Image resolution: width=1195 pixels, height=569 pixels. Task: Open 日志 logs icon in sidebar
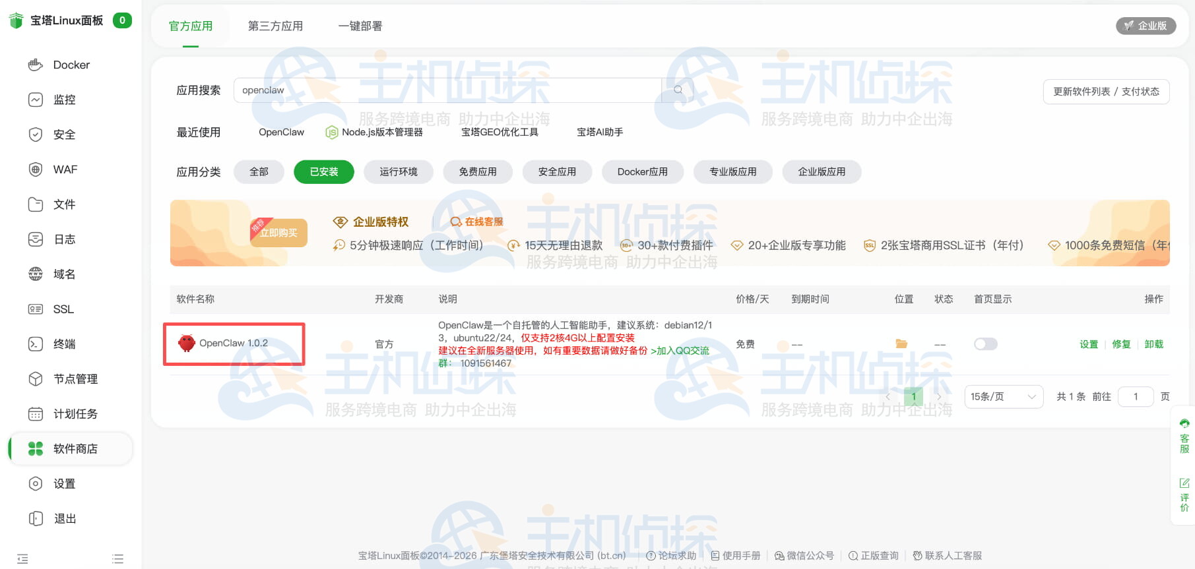(x=36, y=239)
